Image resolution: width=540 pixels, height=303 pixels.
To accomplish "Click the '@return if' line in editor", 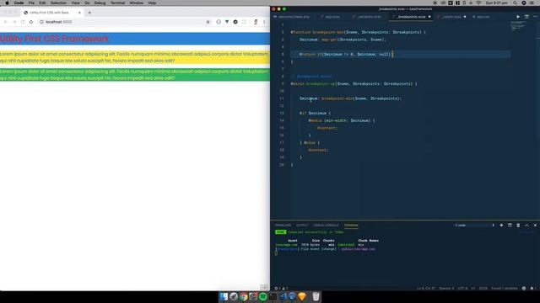I will [x=345, y=54].
